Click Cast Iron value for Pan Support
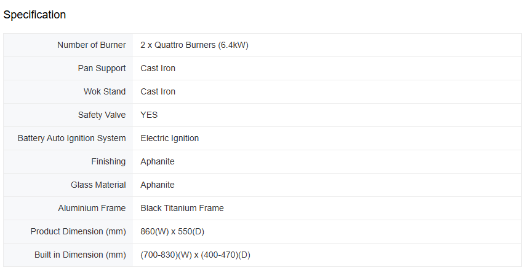The height and width of the screenshot is (273, 528). (158, 68)
